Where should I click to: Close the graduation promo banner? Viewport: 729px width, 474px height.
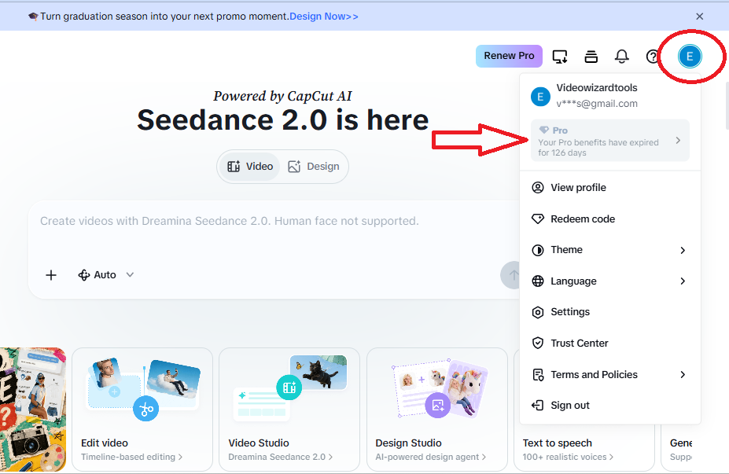700,17
